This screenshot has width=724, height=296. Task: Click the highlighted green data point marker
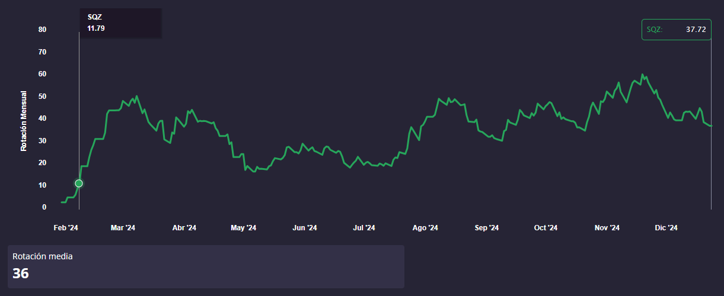pos(79,184)
